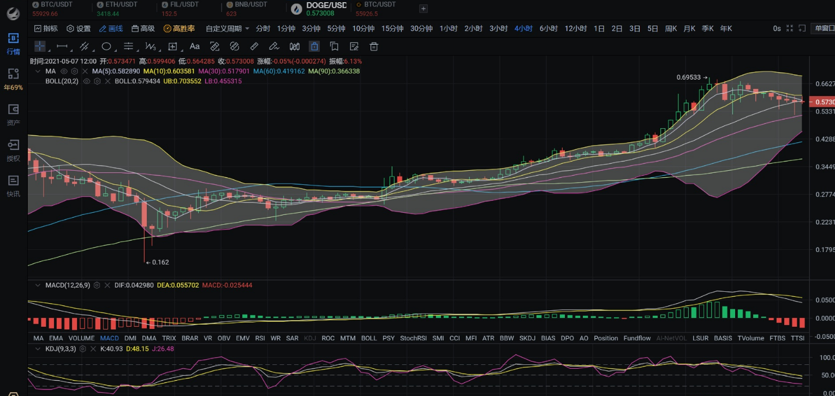835x396 pixels.
Task: Click the app logo at top left
Action: [13, 14]
